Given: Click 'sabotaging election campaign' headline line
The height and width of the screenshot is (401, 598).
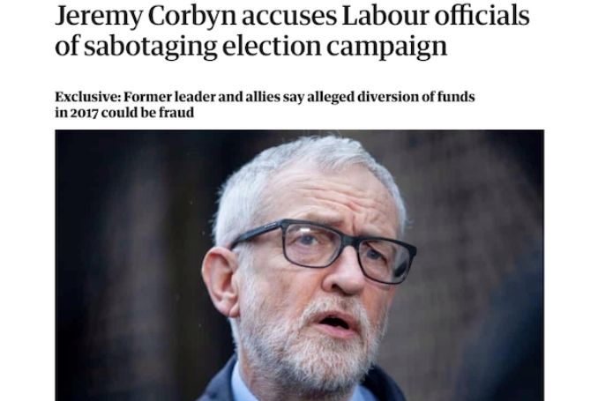Looking at the screenshot, I should point(265,47).
